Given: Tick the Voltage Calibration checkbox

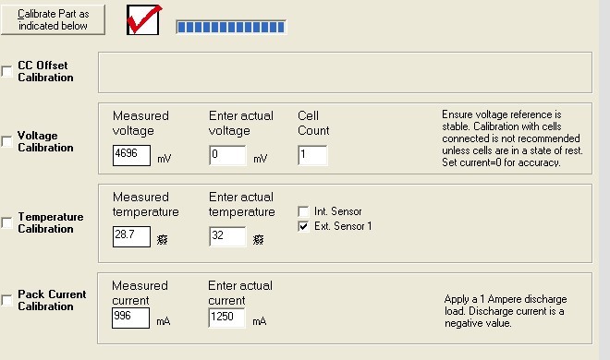Looking at the screenshot, I should [6, 142].
